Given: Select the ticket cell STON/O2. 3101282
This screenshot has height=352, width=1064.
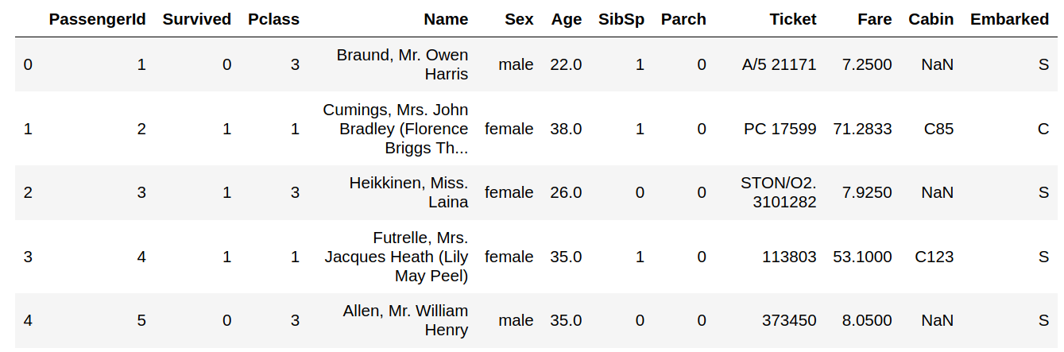Looking at the screenshot, I should [779, 192].
